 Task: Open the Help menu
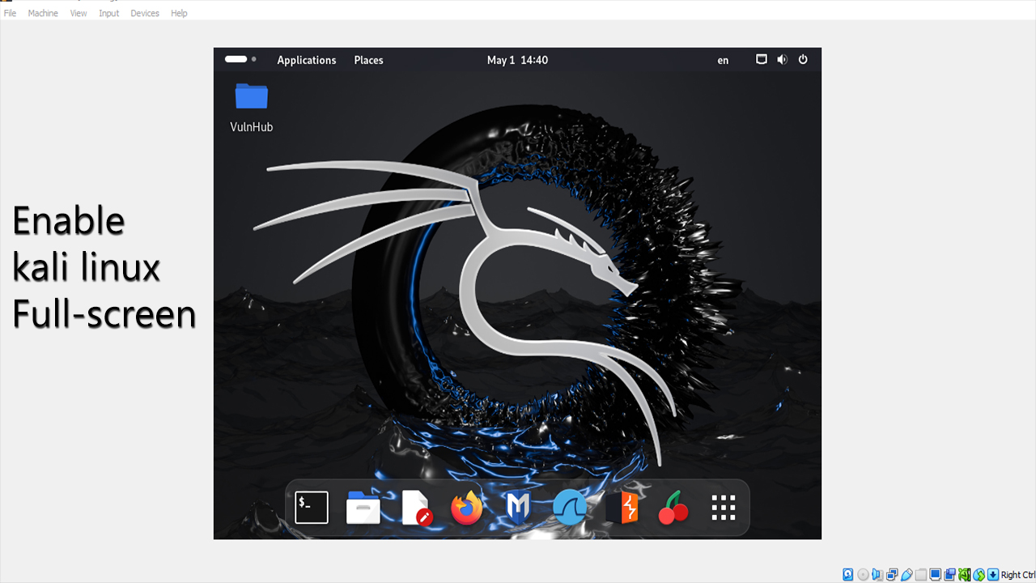click(x=179, y=13)
